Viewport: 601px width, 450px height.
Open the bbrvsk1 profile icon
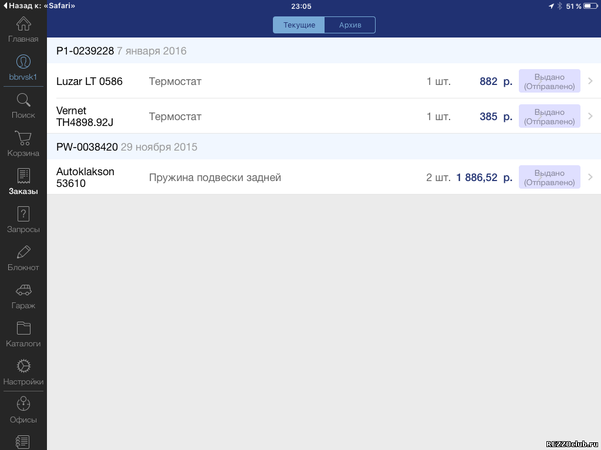pos(23,62)
